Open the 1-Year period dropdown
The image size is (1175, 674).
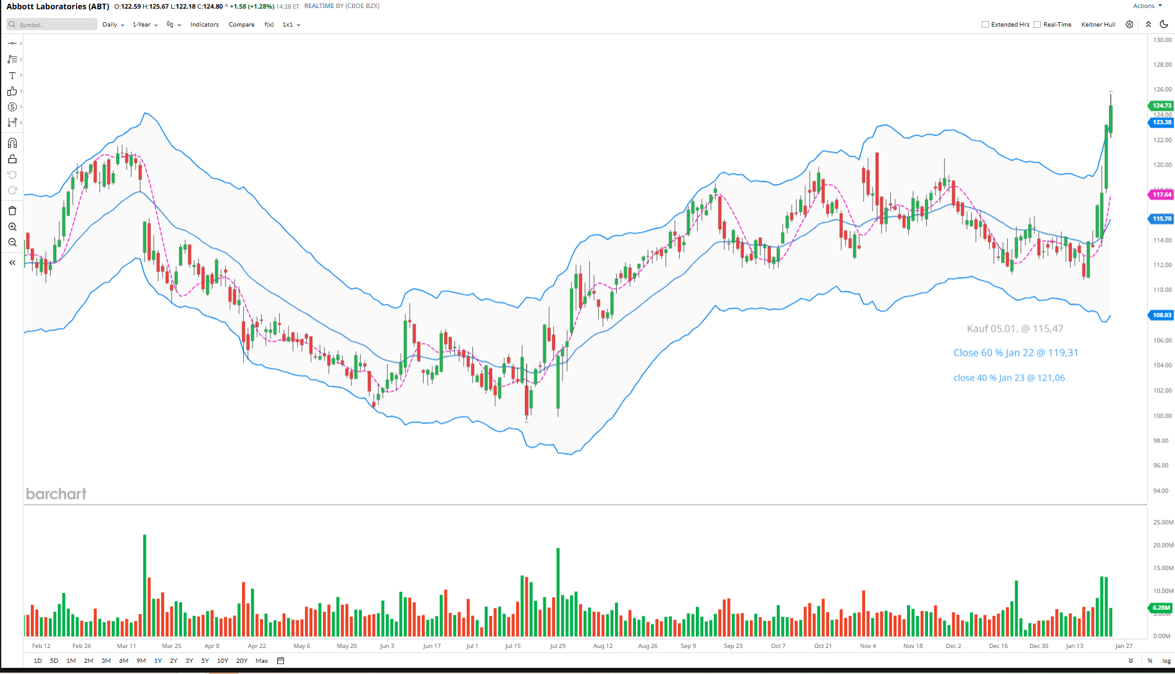tap(145, 25)
